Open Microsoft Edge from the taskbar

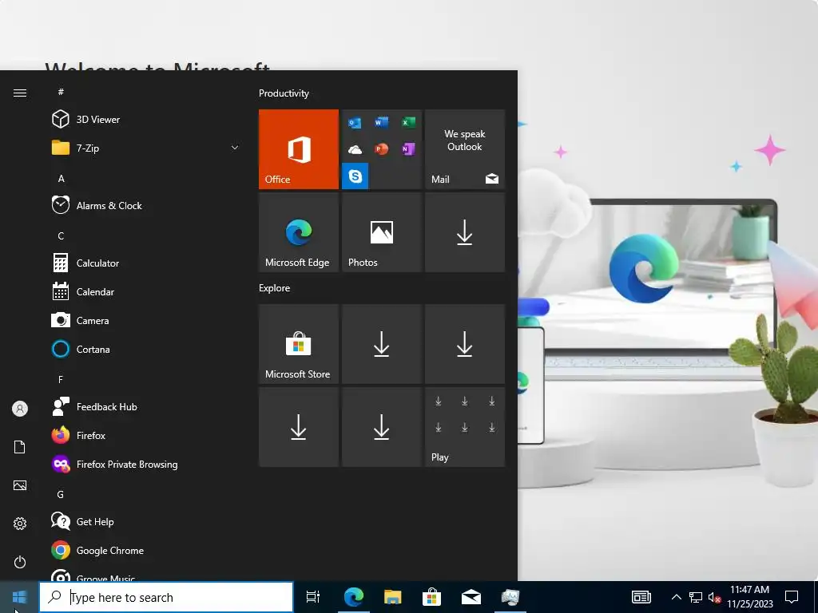[353, 597]
